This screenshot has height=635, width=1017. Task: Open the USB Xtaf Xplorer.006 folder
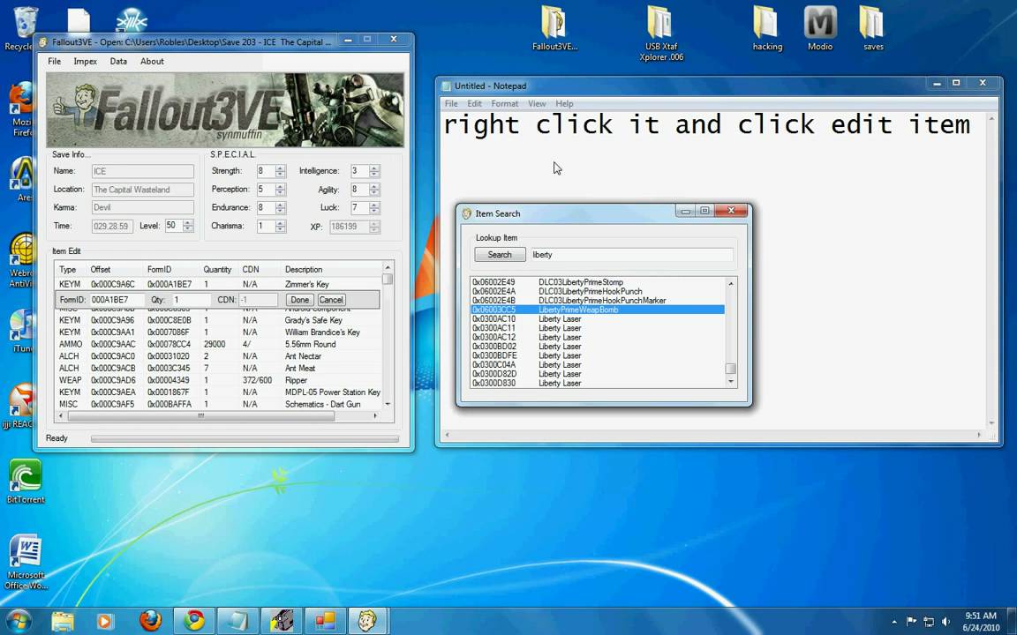661,34
